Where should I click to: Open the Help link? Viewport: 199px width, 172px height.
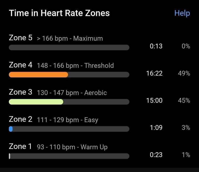coord(182,13)
